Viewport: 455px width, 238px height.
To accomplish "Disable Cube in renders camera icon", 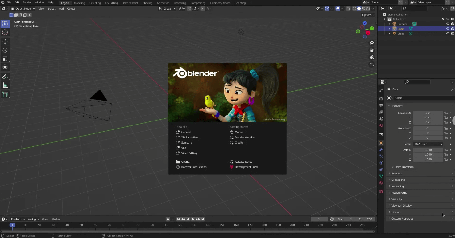I will (453, 29).
